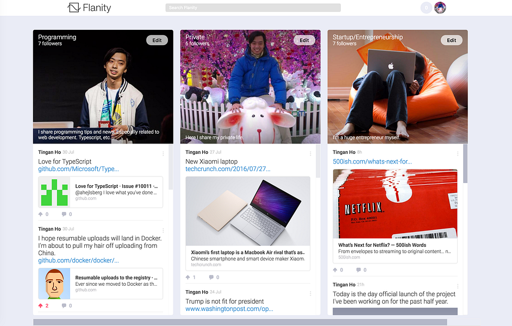Click Tingan Ho on the 8h post
The image size is (512, 326).
[x=344, y=152]
